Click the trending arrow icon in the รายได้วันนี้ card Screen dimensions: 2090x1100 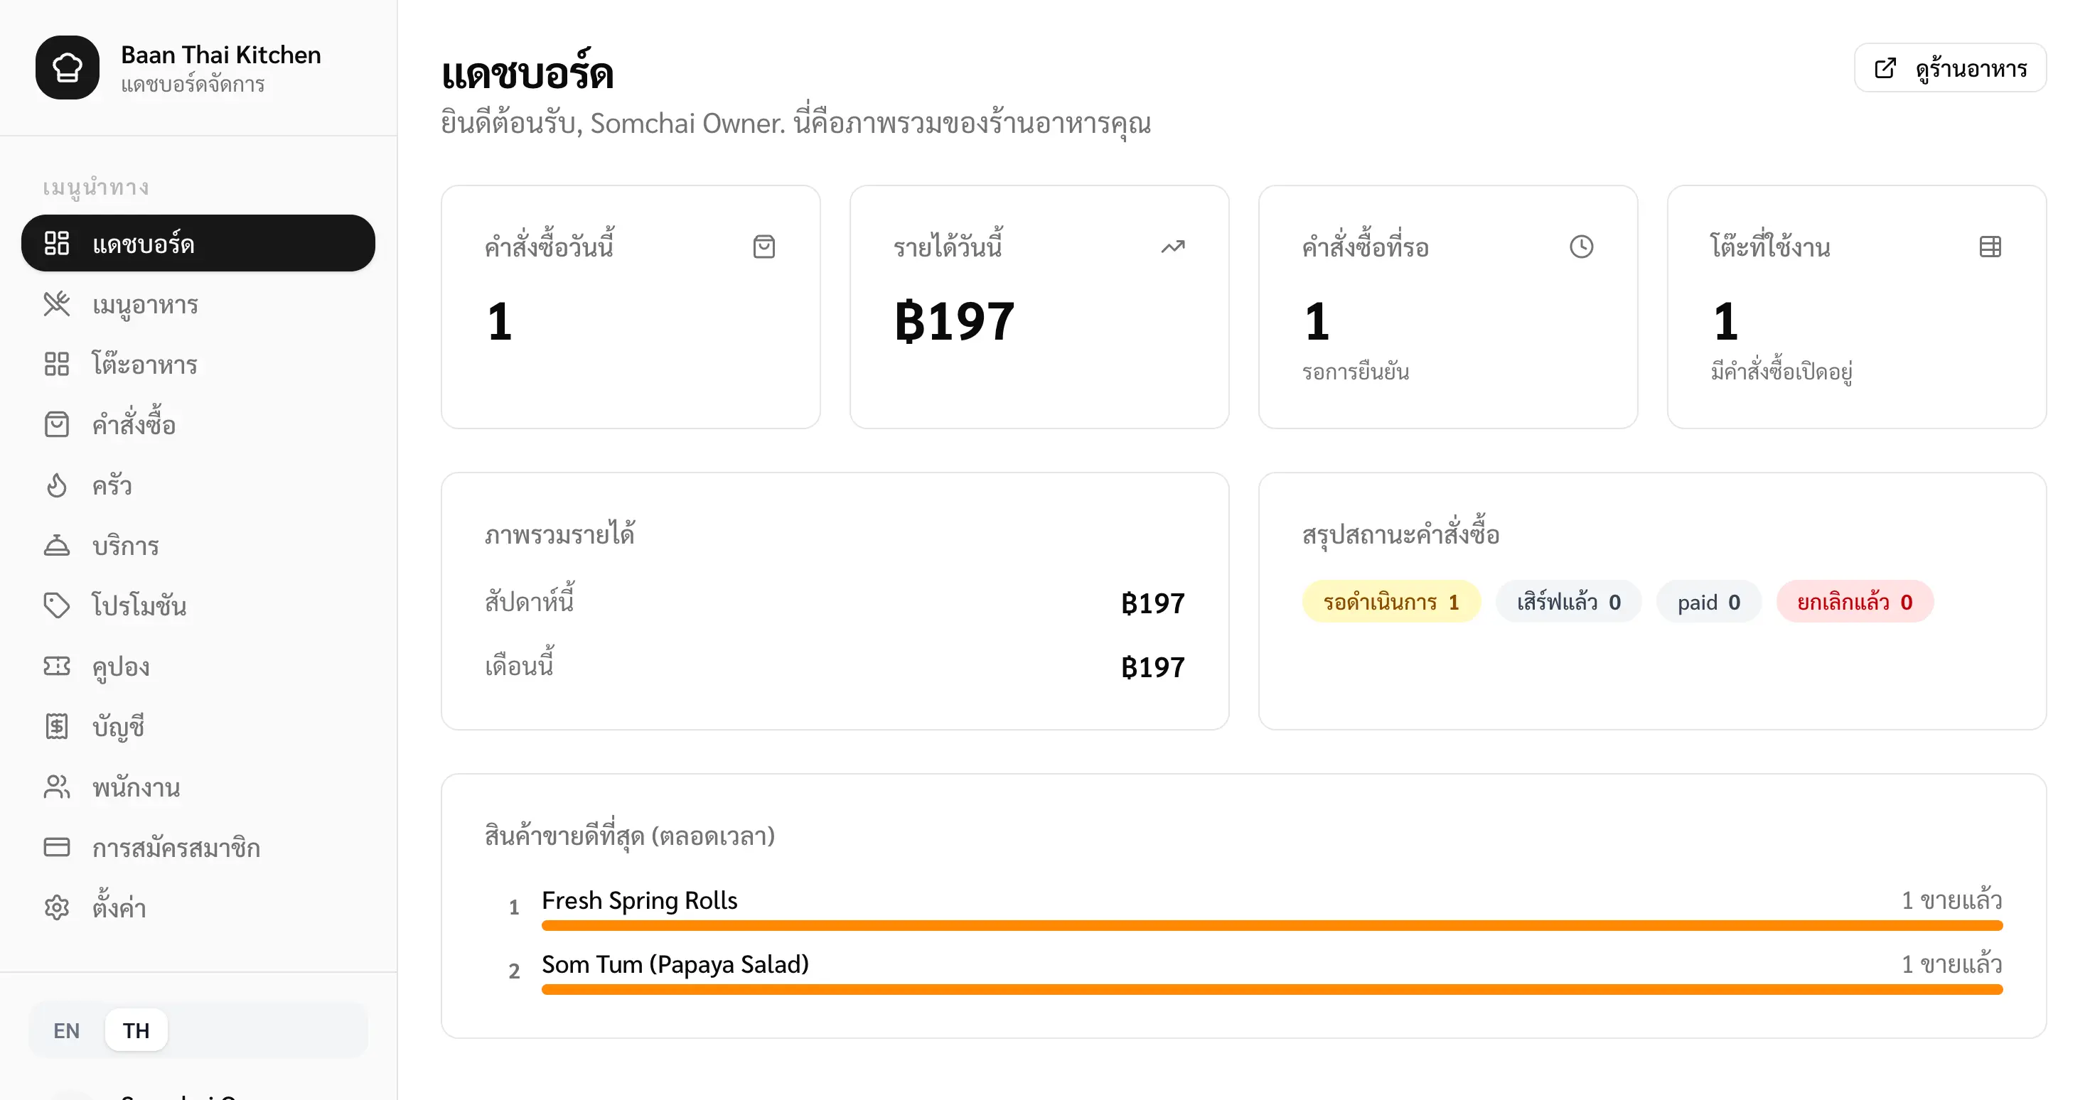pos(1173,247)
